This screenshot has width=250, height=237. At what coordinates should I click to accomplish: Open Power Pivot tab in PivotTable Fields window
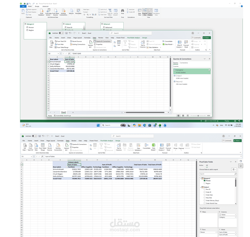point(94,141)
